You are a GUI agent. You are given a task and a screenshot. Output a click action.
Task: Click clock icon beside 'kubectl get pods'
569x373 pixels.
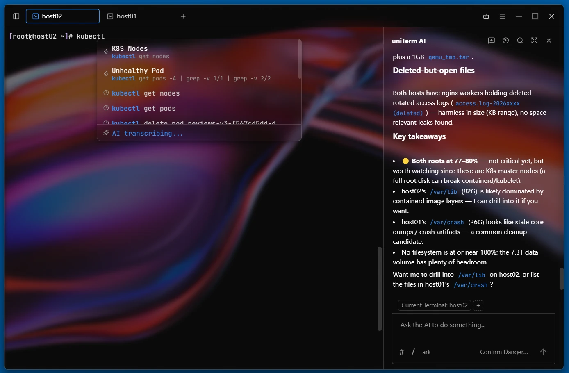pyautogui.click(x=106, y=108)
